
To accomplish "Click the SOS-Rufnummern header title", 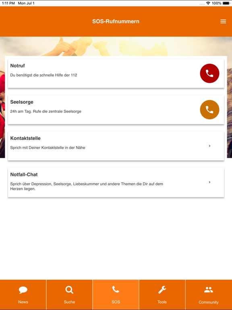I will point(116,21).
